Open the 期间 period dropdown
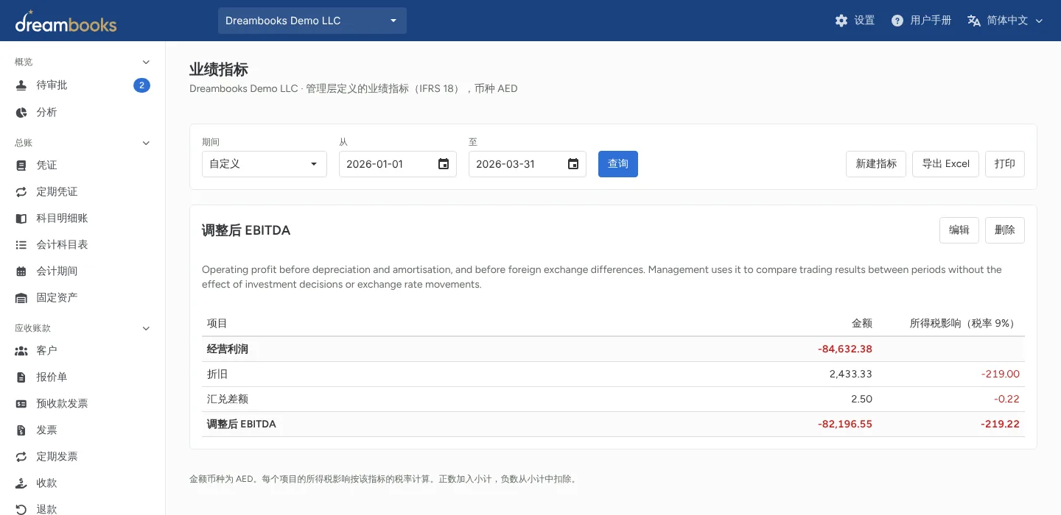 pyautogui.click(x=265, y=164)
